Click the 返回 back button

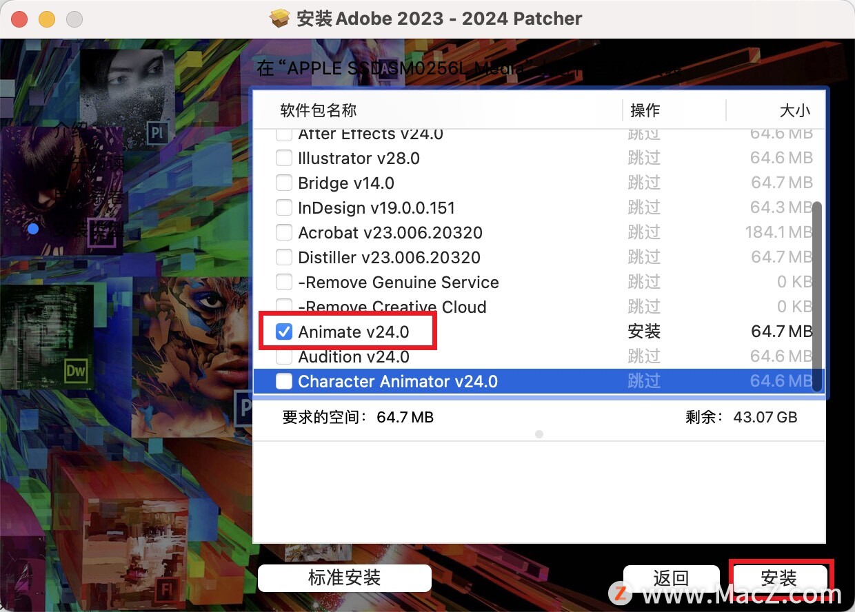pos(671,578)
